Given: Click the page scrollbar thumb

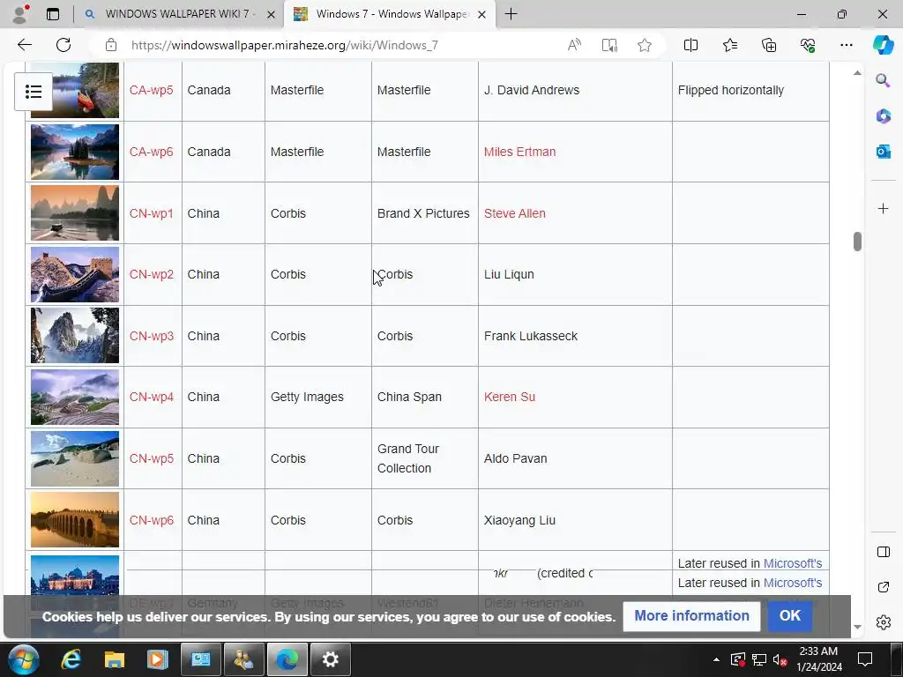Looking at the screenshot, I should coord(857,242).
